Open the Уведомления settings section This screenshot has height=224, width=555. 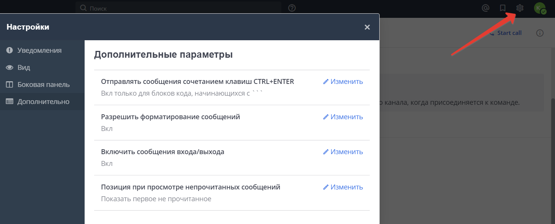coord(40,50)
